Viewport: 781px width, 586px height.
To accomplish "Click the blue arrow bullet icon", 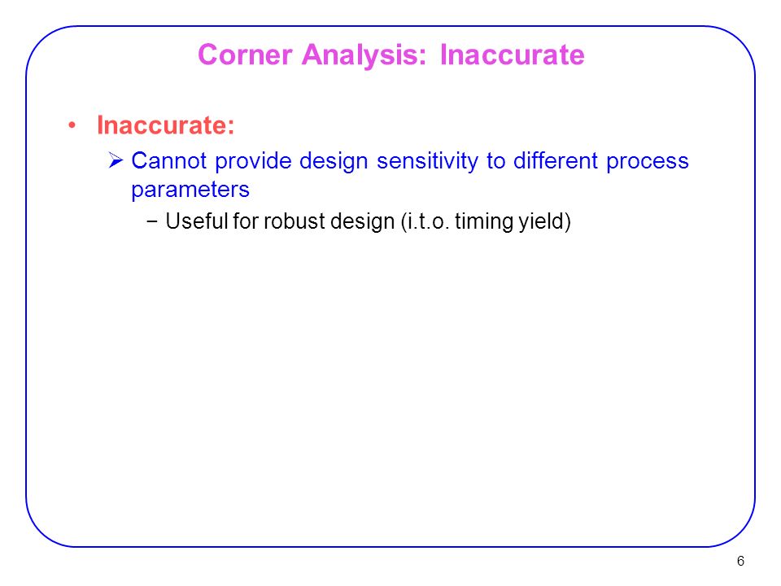I will 116,160.
